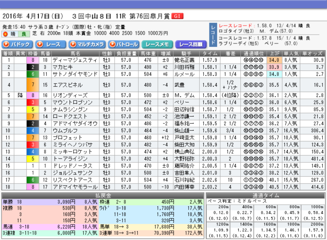Select horse name リスペクトアース
Viewport: 327px width, 240px height.
coord(72,180)
